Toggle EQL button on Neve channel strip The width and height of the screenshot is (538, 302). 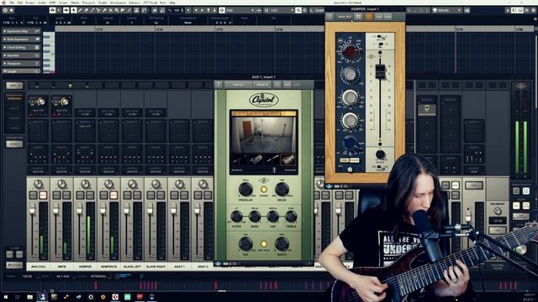[344, 160]
